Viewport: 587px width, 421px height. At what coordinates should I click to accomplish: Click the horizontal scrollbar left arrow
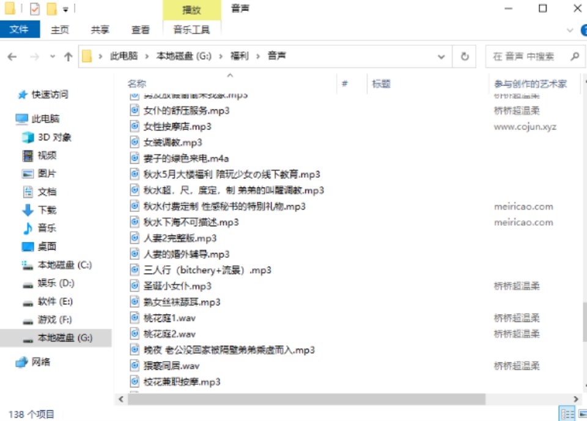click(x=121, y=399)
